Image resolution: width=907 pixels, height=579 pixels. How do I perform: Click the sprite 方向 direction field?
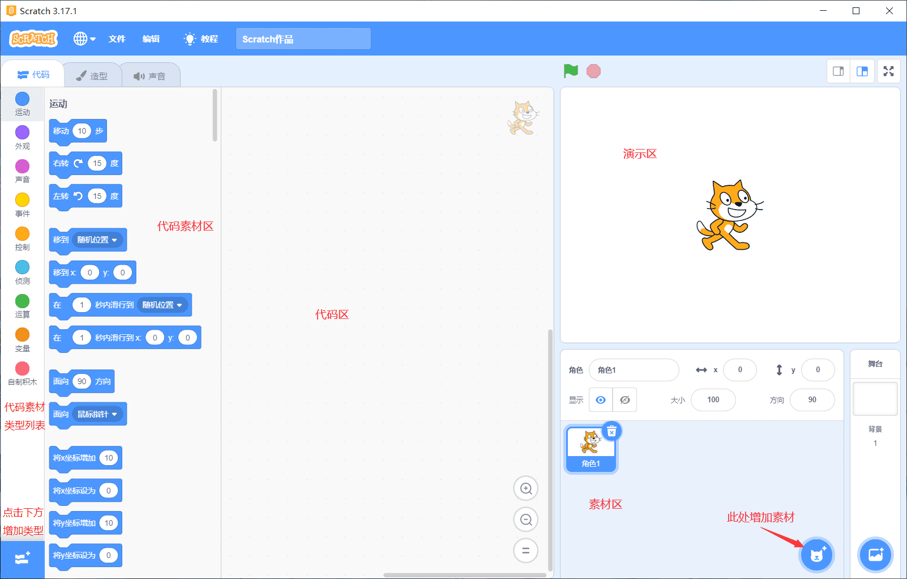pyautogui.click(x=812, y=400)
